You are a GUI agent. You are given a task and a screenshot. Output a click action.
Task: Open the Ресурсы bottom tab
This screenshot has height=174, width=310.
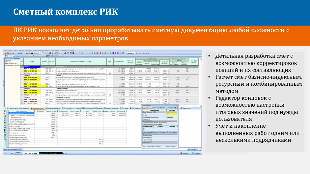point(98,108)
